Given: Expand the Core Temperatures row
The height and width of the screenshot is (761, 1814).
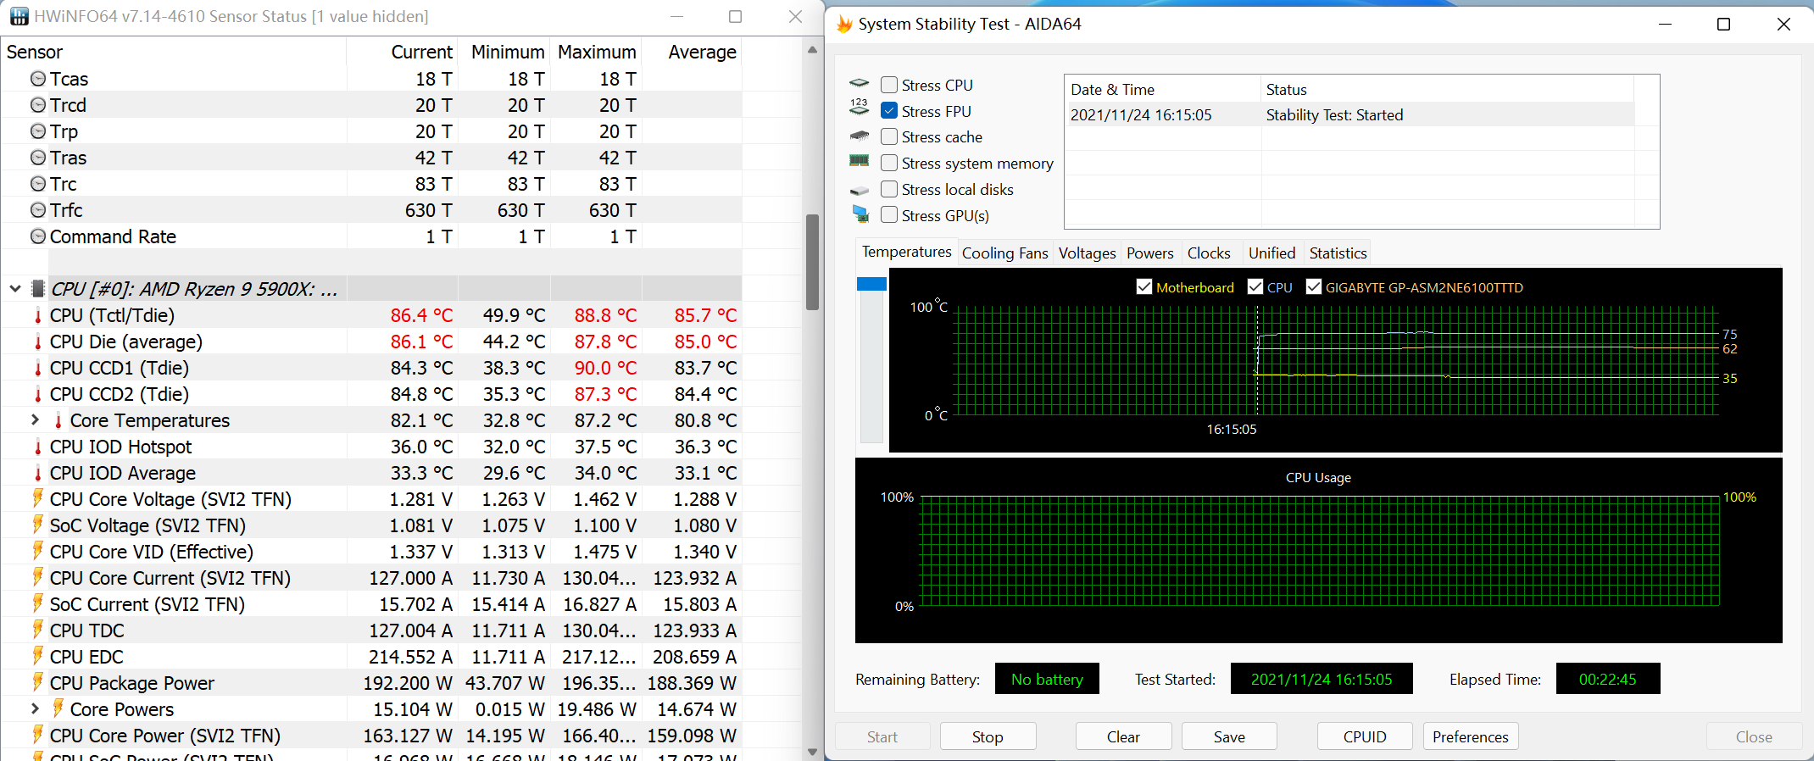Looking at the screenshot, I should [35, 420].
